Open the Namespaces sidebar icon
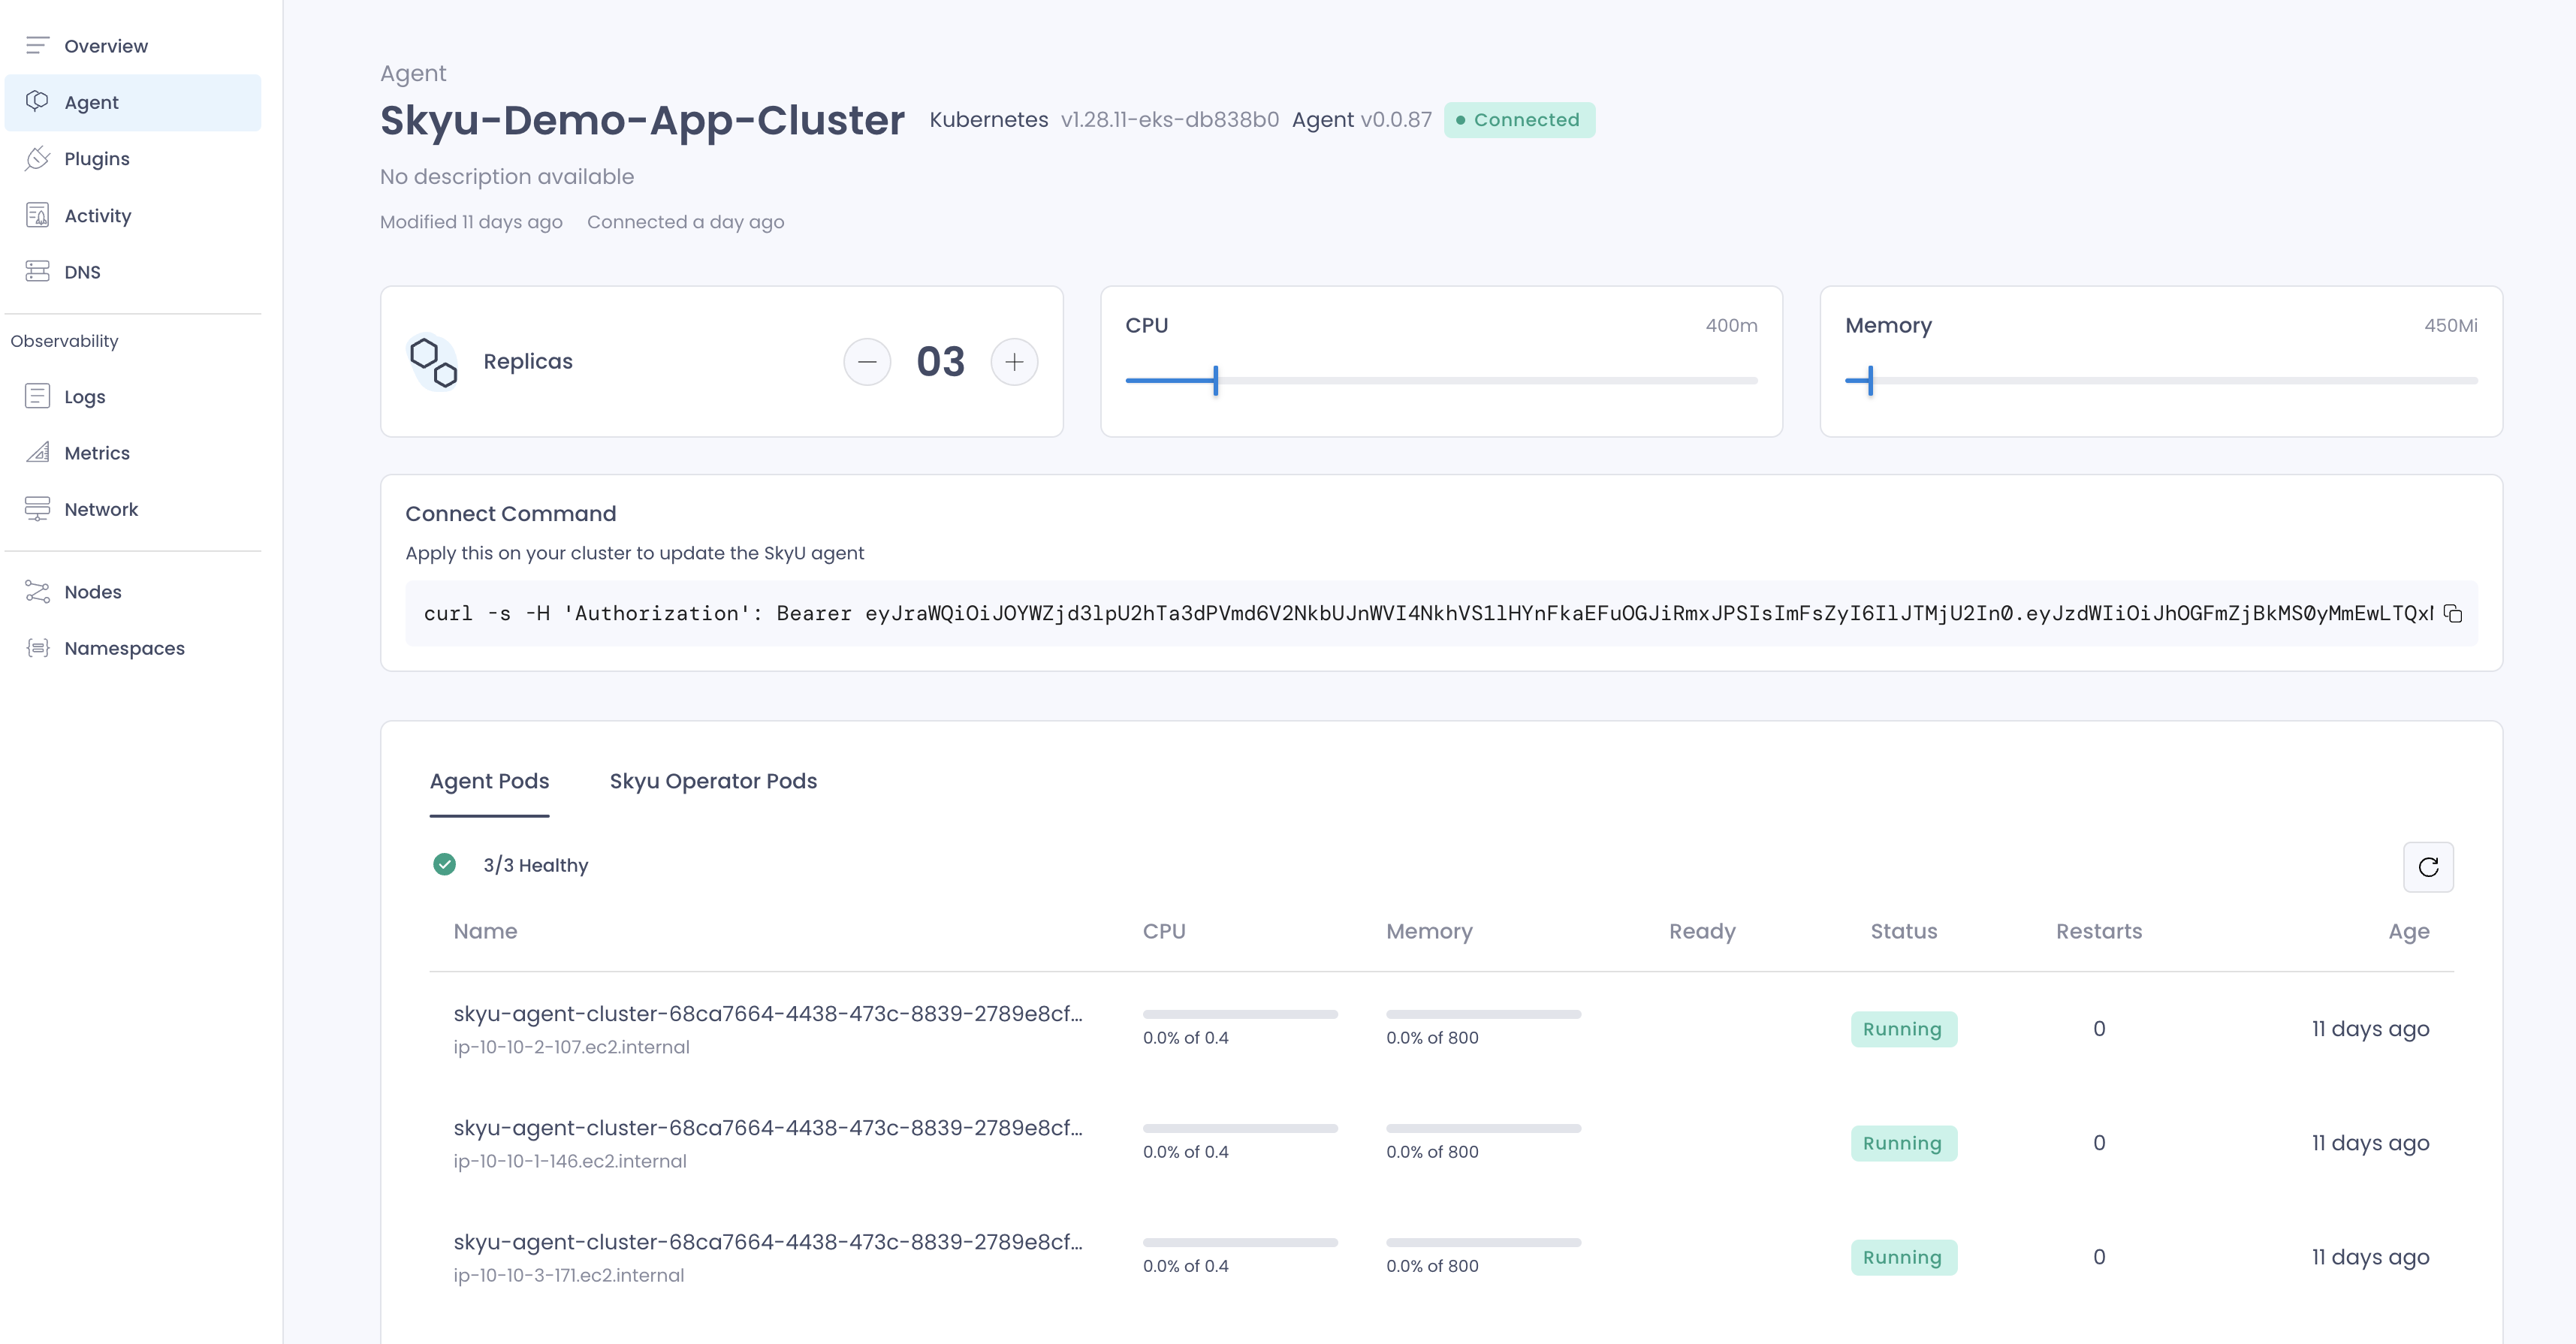Screen dimensions: 2576x1344 38,647
